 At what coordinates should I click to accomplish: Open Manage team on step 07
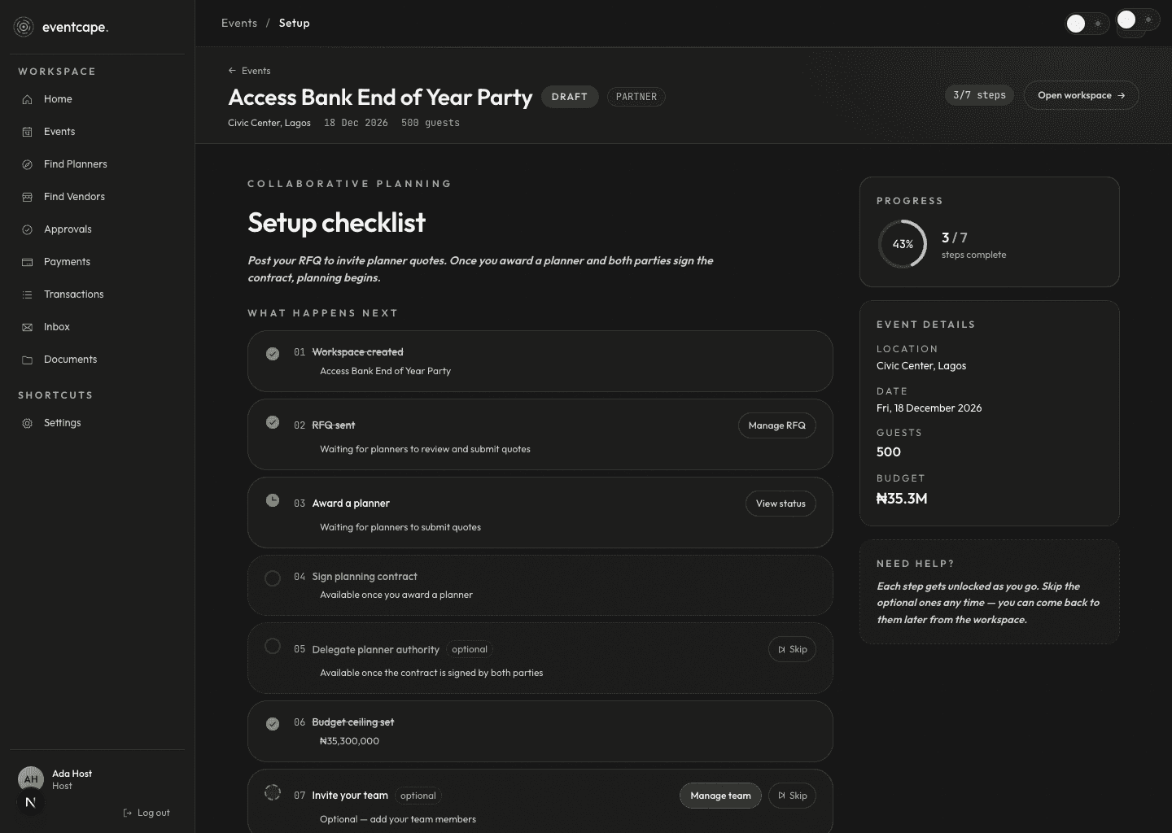pos(720,796)
